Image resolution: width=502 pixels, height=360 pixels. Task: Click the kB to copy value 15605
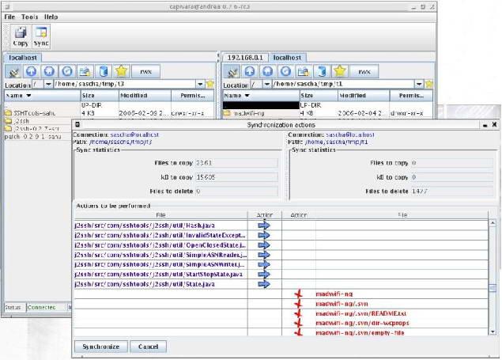[236, 177]
